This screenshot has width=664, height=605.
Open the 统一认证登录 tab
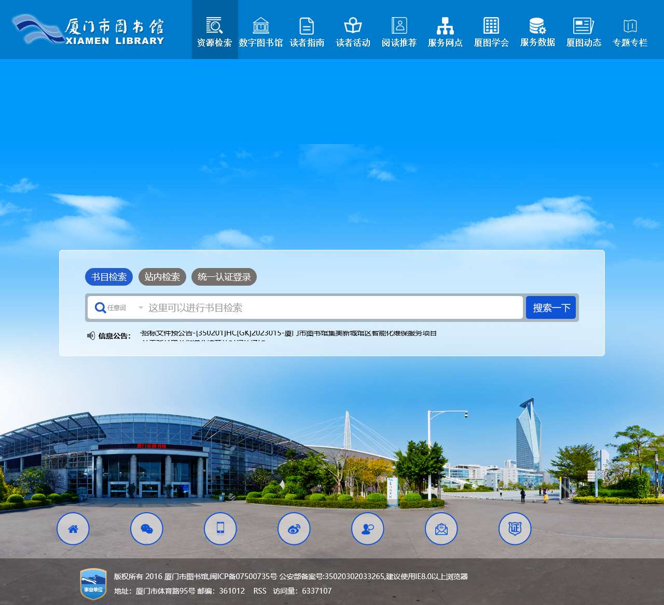point(224,277)
